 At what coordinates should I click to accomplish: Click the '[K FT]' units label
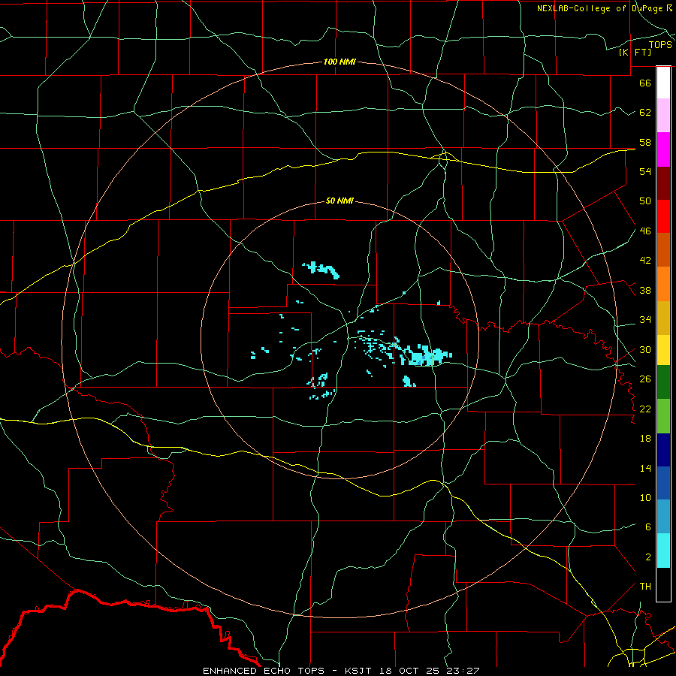(635, 52)
